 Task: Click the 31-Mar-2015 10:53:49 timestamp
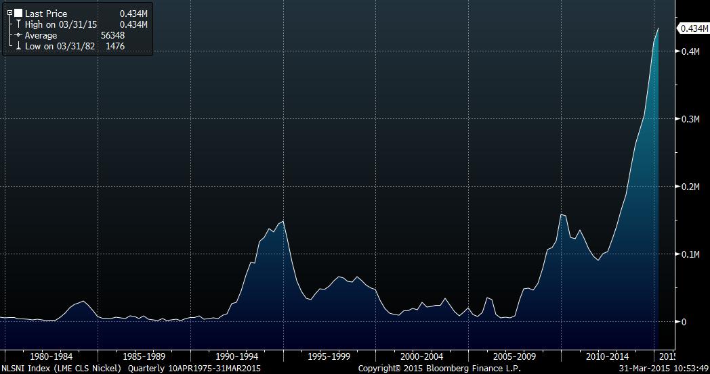point(664,369)
